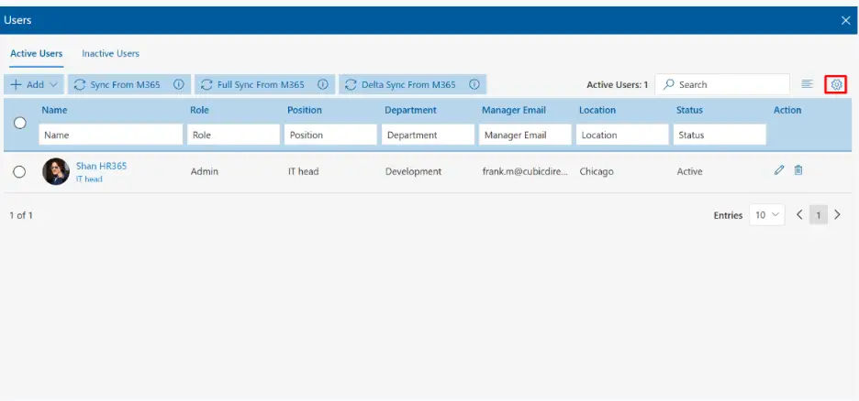
Task: Click the Development department cell
Action: tap(413, 171)
